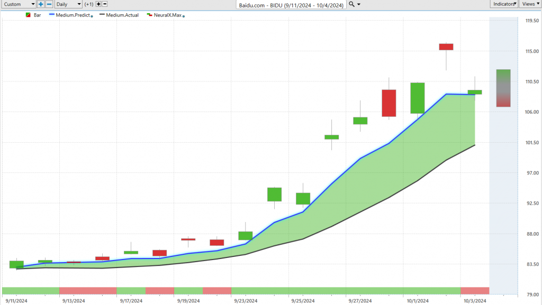Click the Medium.Actual legend label
The height and width of the screenshot is (305, 542).
coord(122,15)
